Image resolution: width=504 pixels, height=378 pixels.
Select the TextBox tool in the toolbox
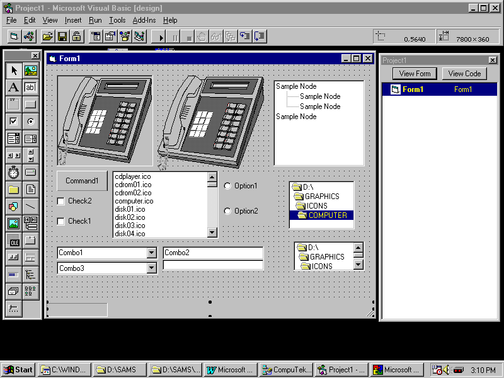click(30, 88)
